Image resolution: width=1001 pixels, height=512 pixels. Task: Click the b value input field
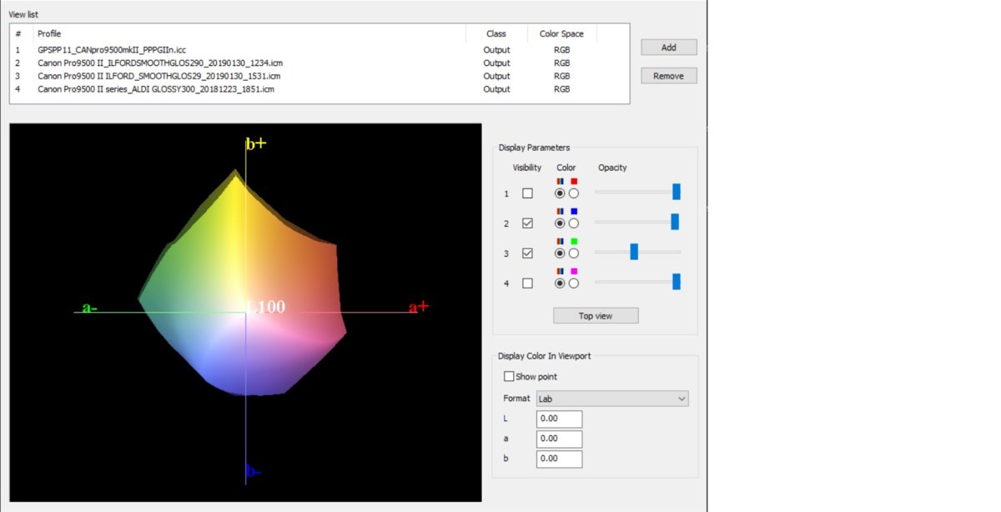(559, 459)
